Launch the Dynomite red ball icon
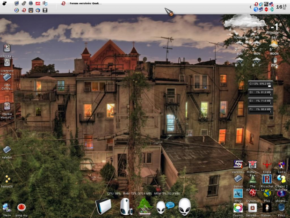290x218 pixels. (253, 193)
